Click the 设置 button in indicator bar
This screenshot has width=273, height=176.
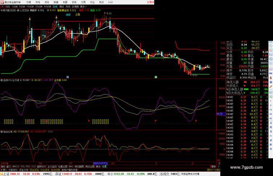pyautogui.click(x=104, y=167)
